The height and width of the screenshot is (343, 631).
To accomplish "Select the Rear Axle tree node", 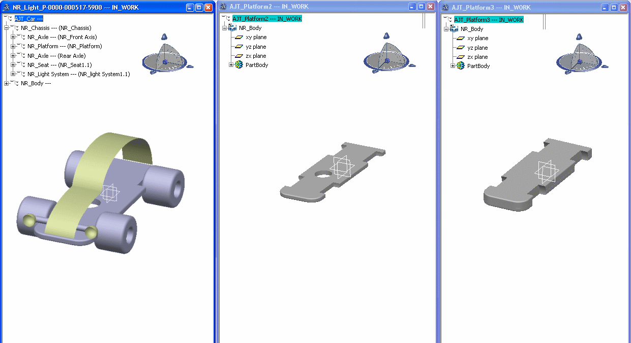I will tap(56, 56).
